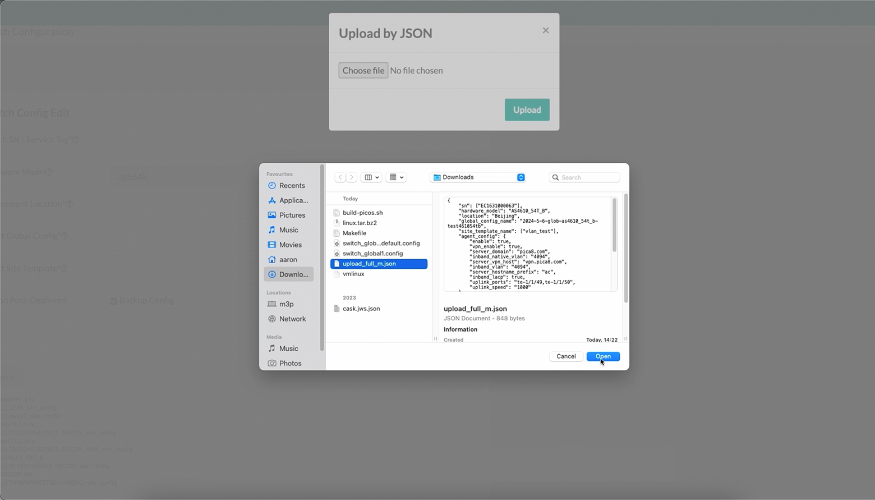
Task: Open the Recents sidebar icon
Action: [271, 185]
